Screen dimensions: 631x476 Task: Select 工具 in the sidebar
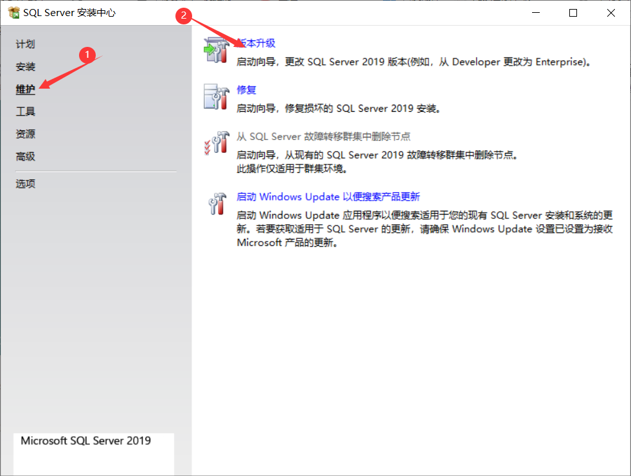25,111
